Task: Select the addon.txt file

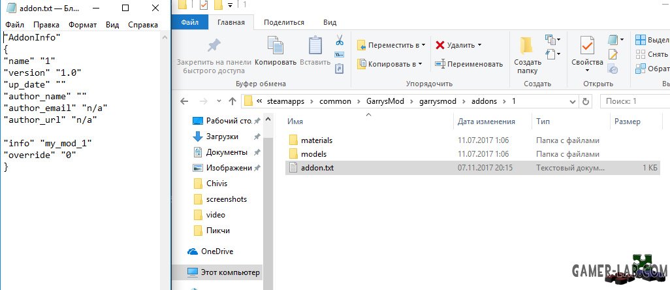Action: pyautogui.click(x=473, y=168)
